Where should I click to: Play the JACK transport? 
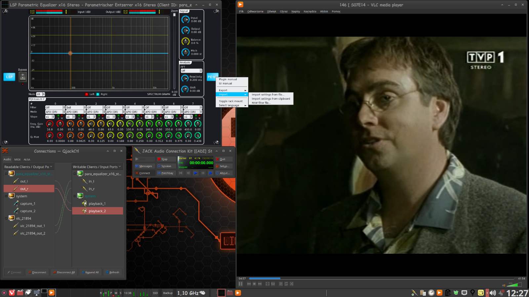click(x=195, y=173)
